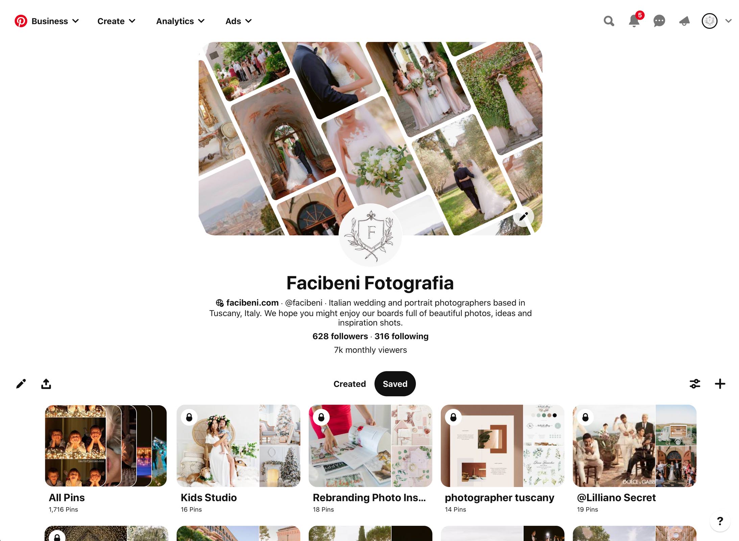The image size is (739, 541).
Task: Click the share/export icon on profile
Action: click(46, 383)
